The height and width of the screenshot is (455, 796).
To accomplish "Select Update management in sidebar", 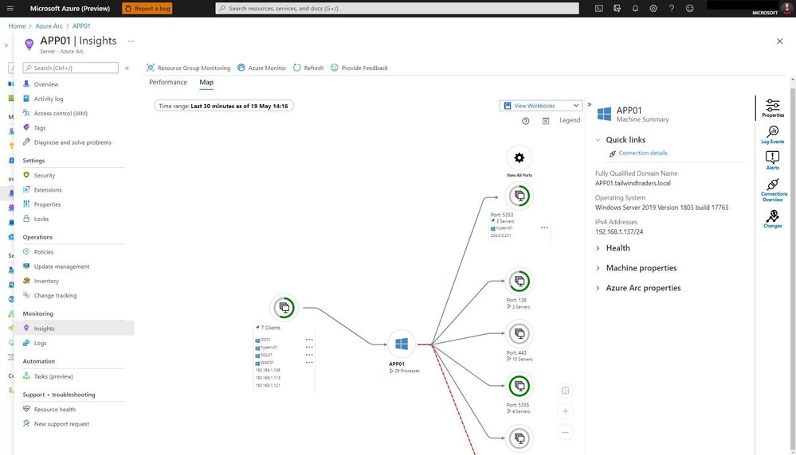I will pos(61,266).
